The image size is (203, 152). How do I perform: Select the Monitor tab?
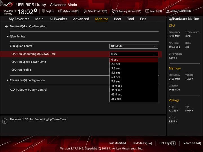pos(101,19)
